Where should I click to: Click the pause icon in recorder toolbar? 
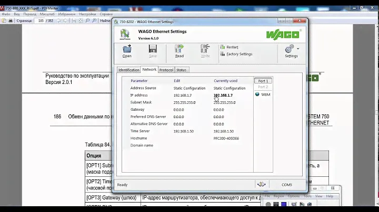[276, 205]
